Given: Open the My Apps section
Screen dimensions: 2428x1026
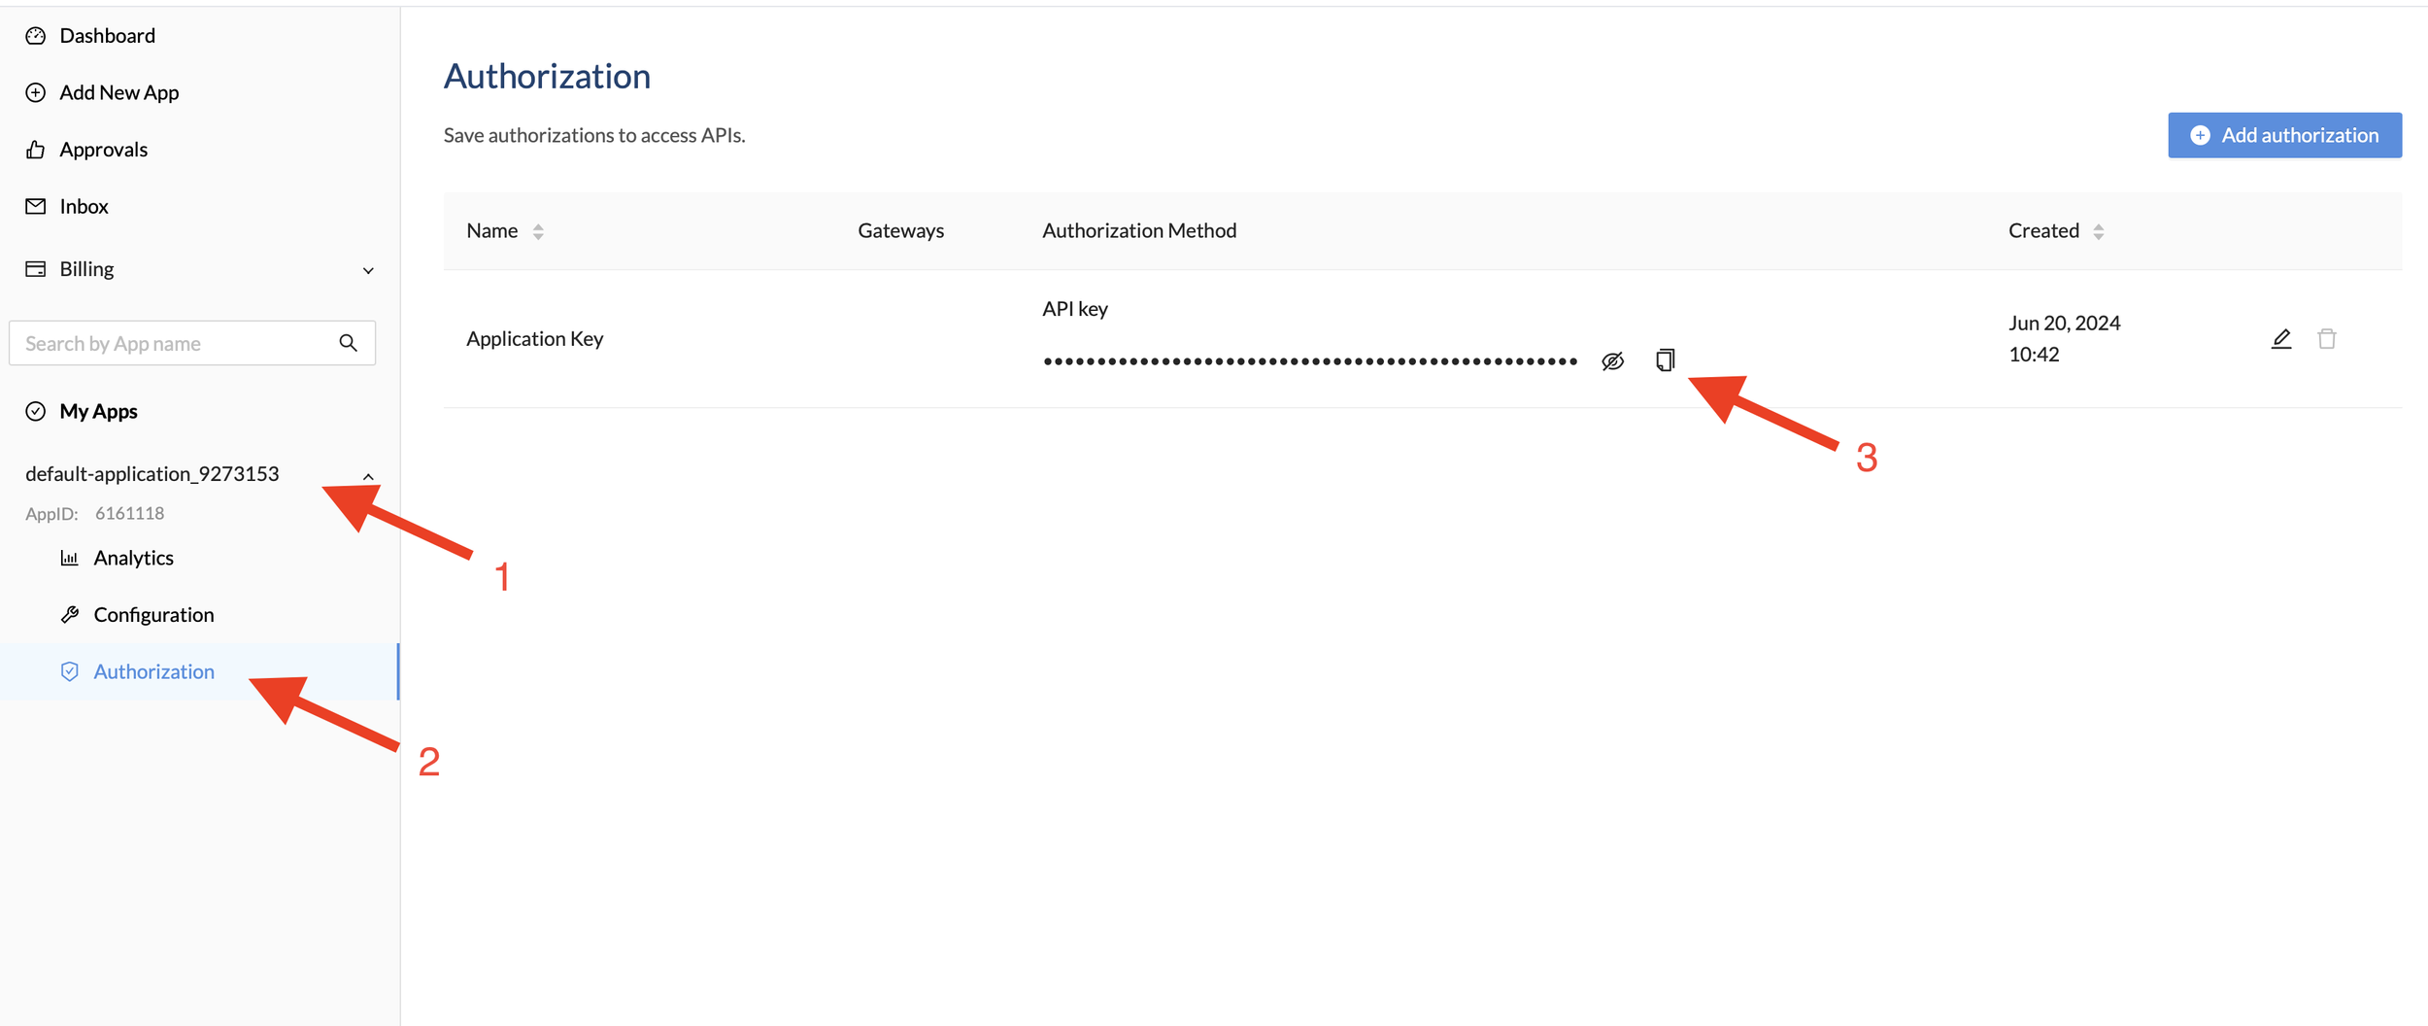Looking at the screenshot, I should [98, 410].
